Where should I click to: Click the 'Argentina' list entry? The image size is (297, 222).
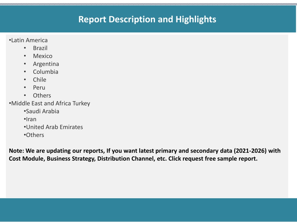coord(46,64)
